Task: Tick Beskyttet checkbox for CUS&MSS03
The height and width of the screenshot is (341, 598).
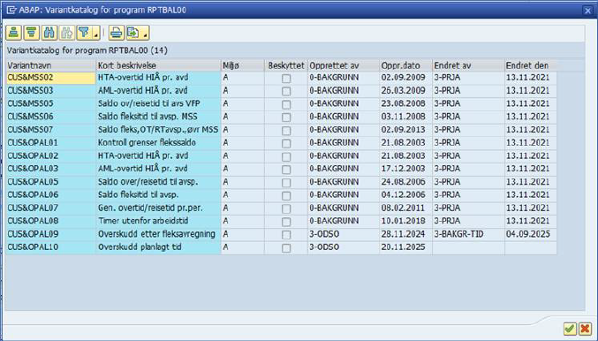Action: coord(286,91)
